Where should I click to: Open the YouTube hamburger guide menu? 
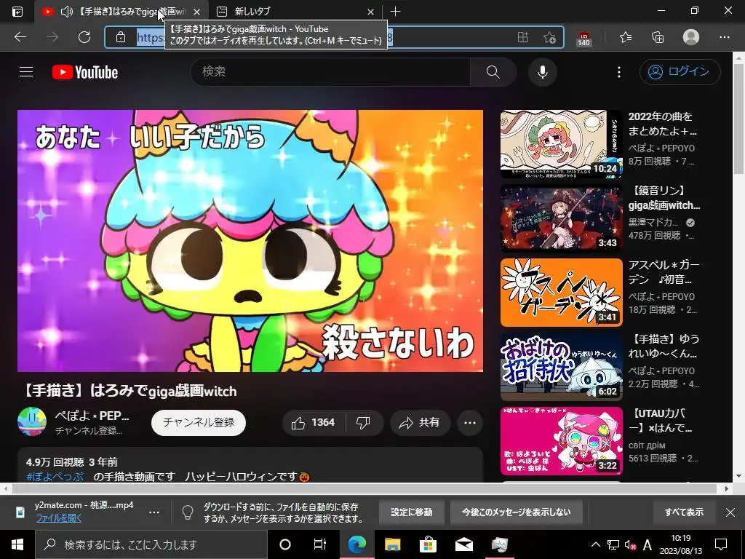pos(26,72)
